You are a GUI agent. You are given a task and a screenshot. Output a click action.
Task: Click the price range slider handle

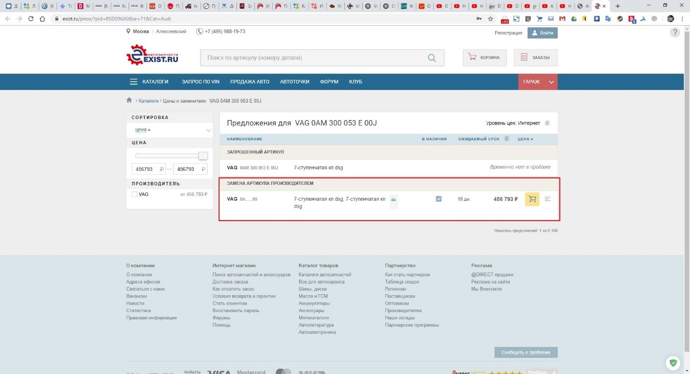tap(203, 156)
